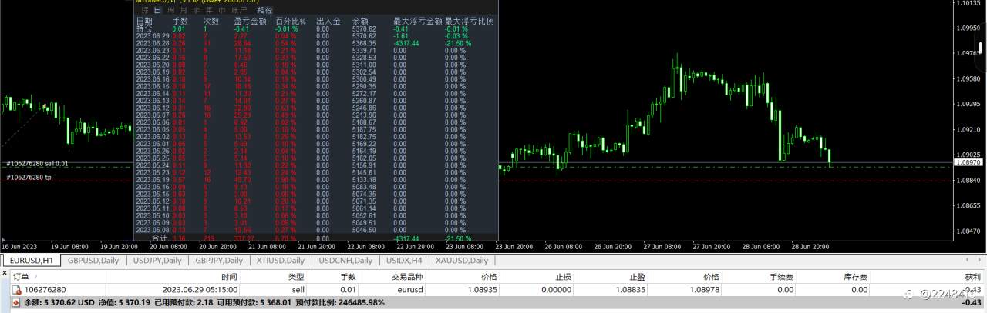The width and height of the screenshot is (987, 313).
Task: Click the balance value 5339.71 in statistics
Action: pyautogui.click(x=364, y=50)
